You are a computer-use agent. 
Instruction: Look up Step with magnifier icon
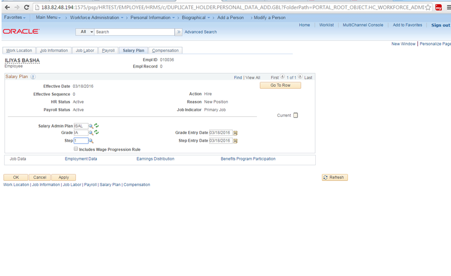[91, 141]
